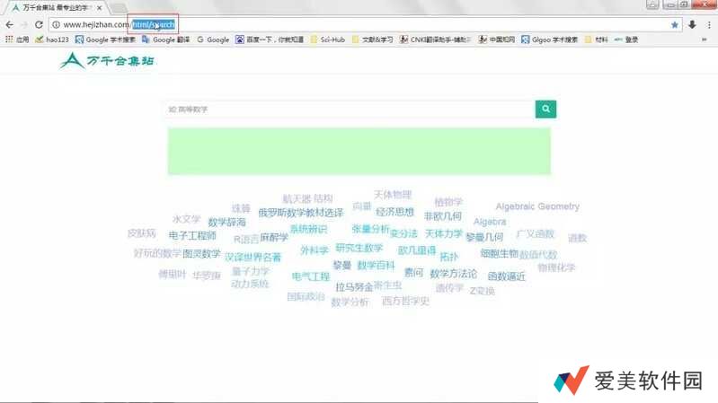Click the 研究生数学 tag

coord(359,248)
